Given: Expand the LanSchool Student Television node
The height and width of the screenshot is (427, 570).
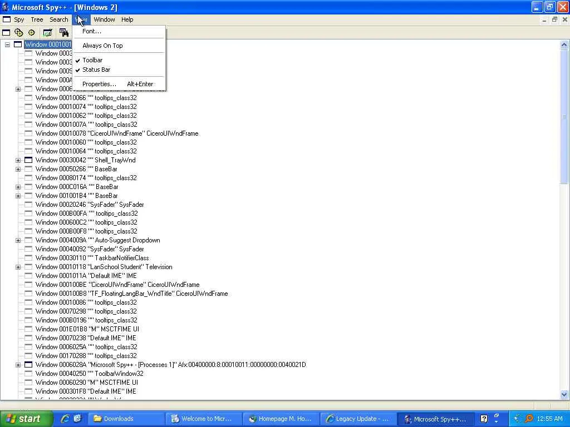Looking at the screenshot, I should coord(18,267).
